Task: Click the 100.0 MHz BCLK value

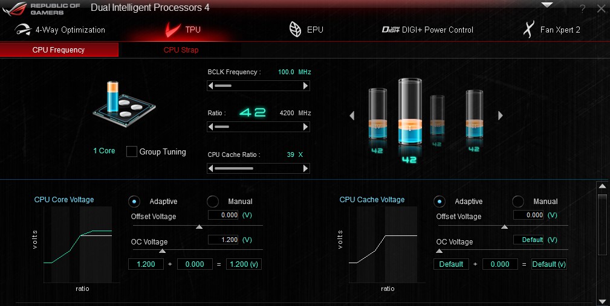Action: [x=294, y=72]
